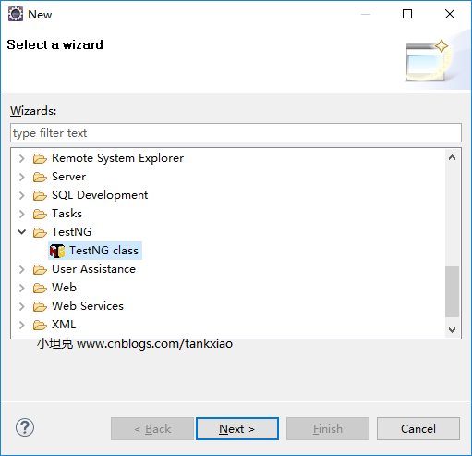The width and height of the screenshot is (472, 456).
Task: Select the Tasks label
Action: point(67,214)
